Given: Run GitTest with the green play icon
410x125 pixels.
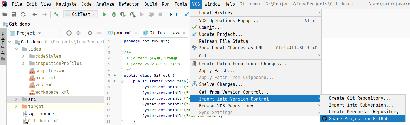Looking at the screenshot, I should (104, 14).
